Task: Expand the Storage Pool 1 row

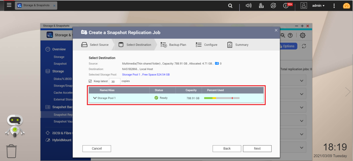Action: pyautogui.click(x=95, y=98)
